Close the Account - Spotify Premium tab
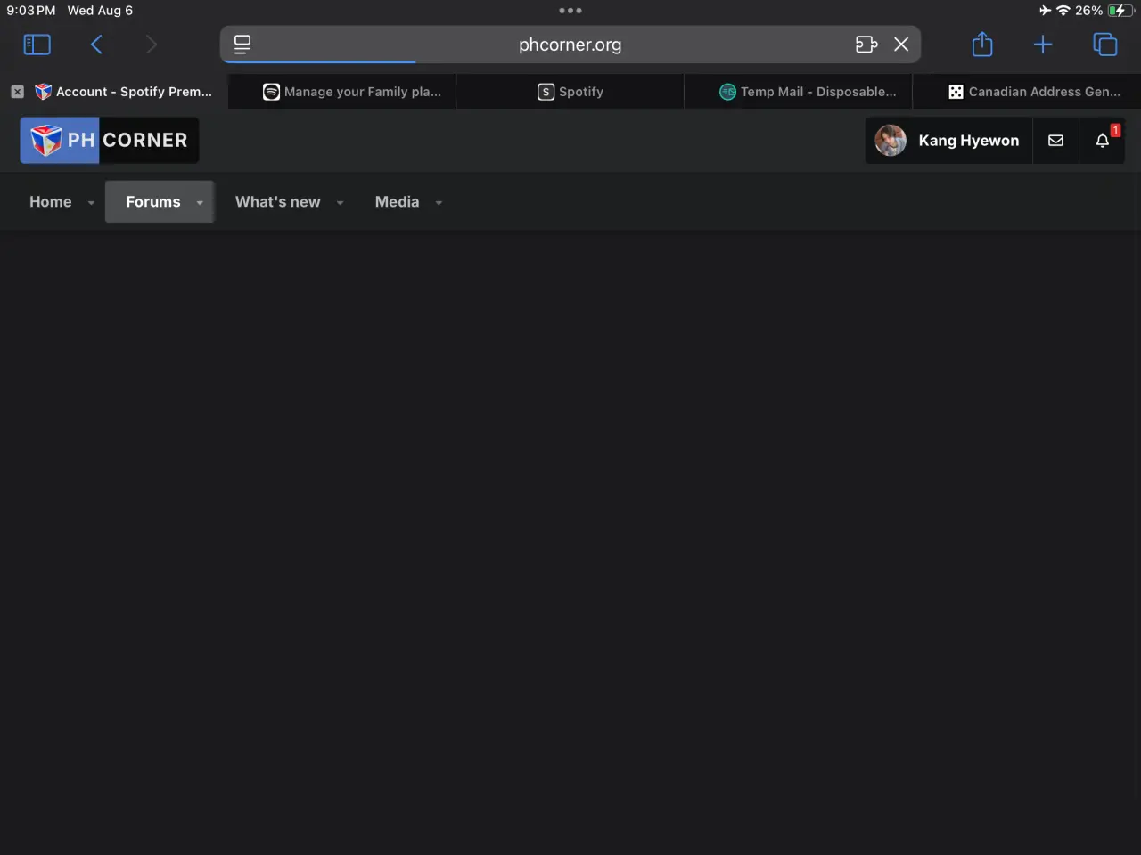 (x=17, y=92)
